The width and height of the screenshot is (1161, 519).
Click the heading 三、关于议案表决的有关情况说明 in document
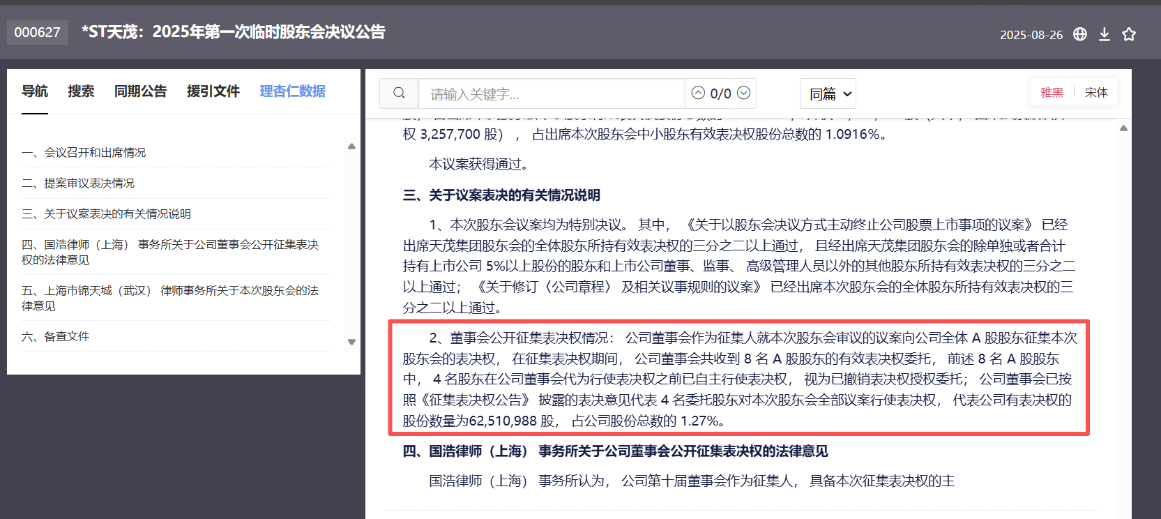(x=501, y=195)
